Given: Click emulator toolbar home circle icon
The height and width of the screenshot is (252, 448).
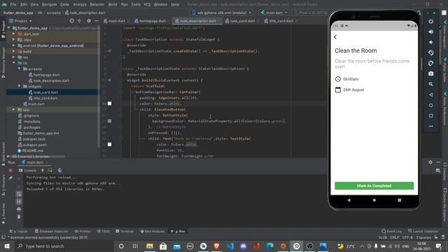Looking at the screenshot, I should click(431, 105).
